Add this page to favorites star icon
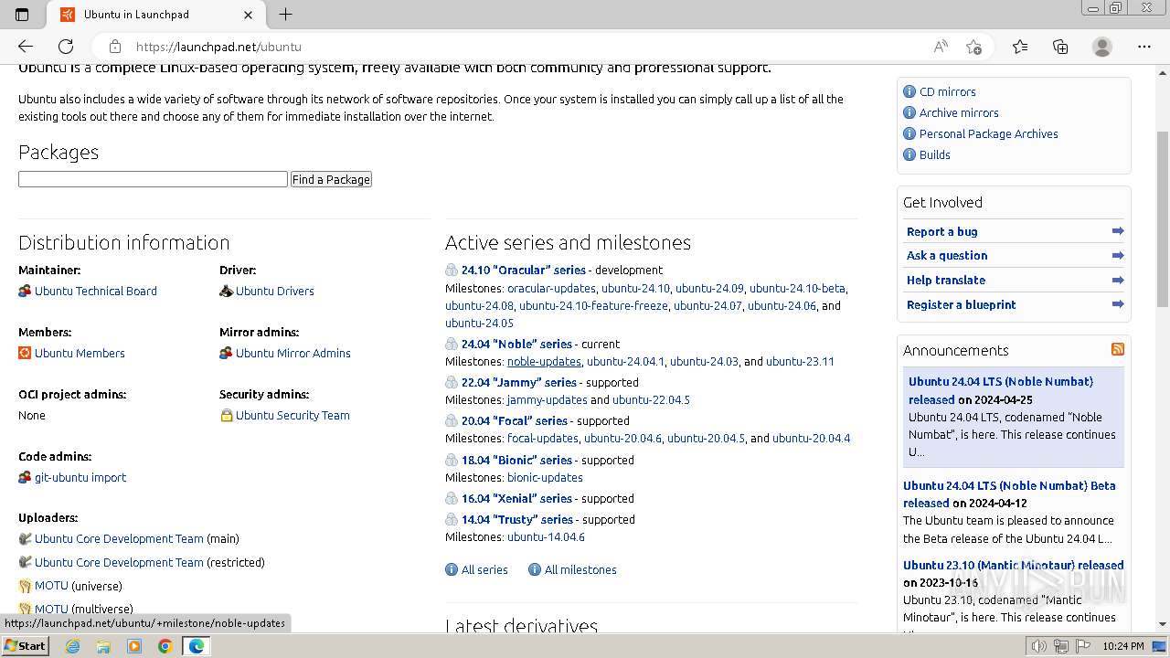The height and width of the screenshot is (658, 1170). click(x=973, y=47)
